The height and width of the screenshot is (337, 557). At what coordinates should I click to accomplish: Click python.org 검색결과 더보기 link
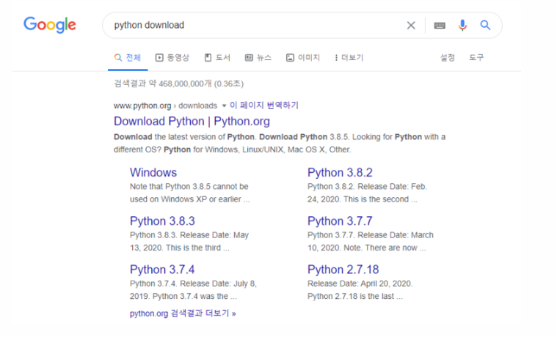click(x=183, y=314)
